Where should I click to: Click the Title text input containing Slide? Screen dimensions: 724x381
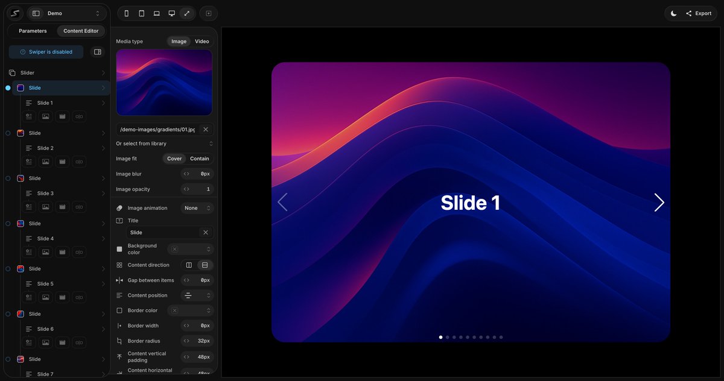point(163,232)
